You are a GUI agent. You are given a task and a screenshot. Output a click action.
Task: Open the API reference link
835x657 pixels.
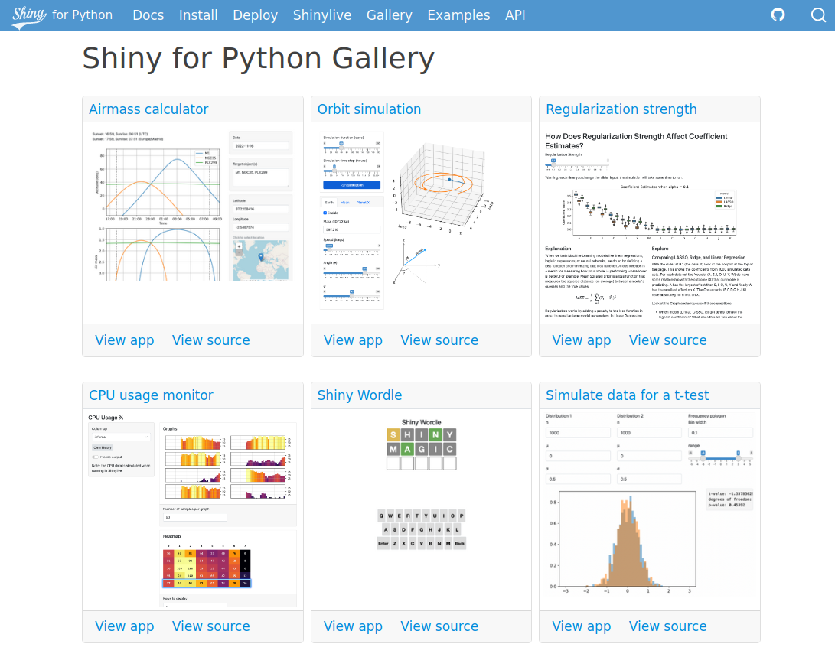[515, 15]
